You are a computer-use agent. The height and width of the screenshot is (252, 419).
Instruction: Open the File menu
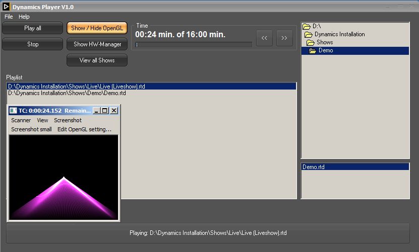click(9, 17)
